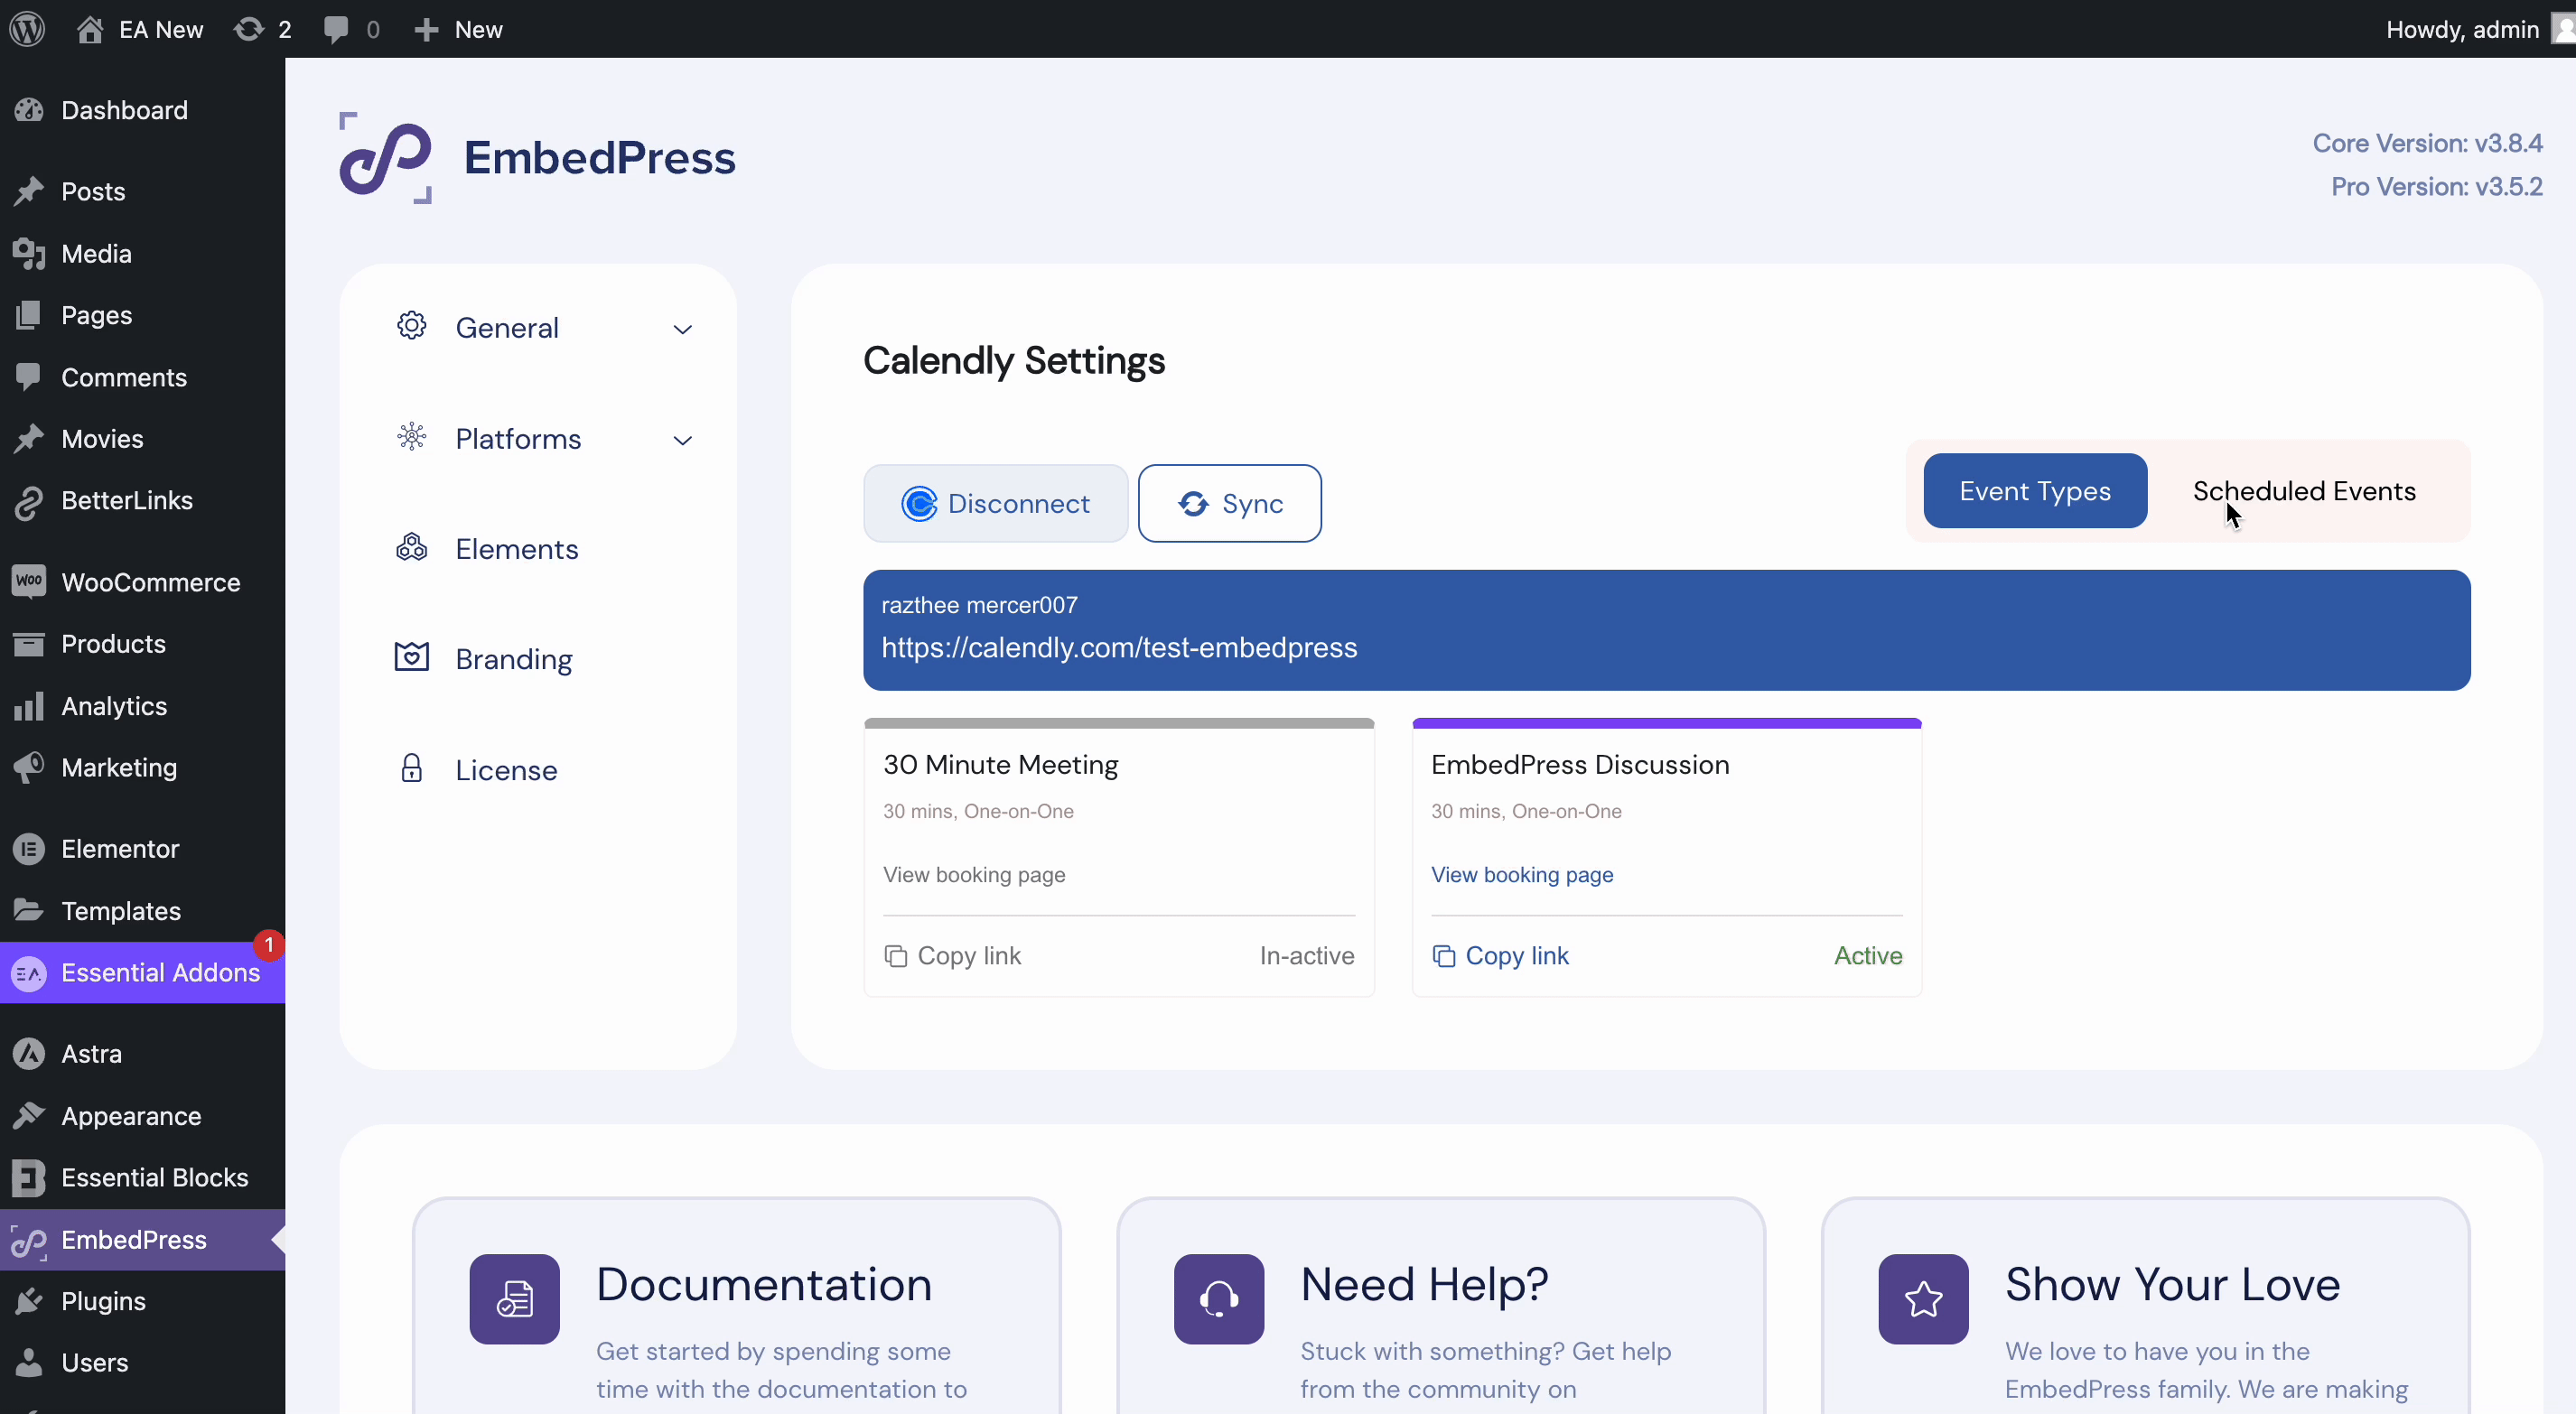The width and height of the screenshot is (2576, 1414).
Task: Switch to the Scheduled Events tab
Action: (2304, 491)
